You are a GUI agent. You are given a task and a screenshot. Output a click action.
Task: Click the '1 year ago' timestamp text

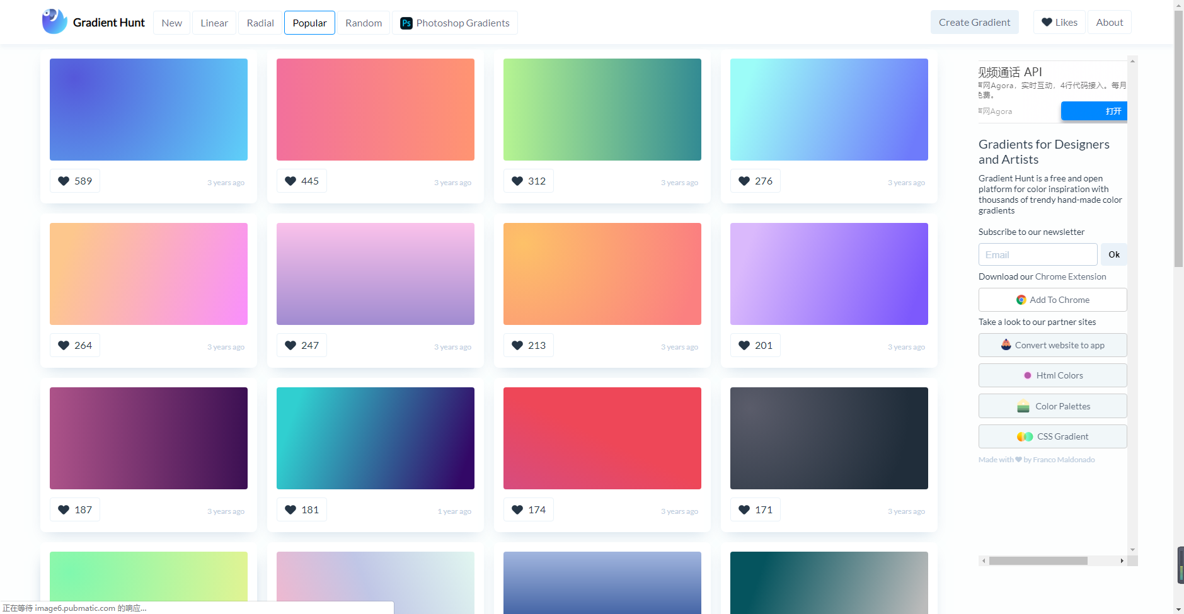tap(454, 511)
